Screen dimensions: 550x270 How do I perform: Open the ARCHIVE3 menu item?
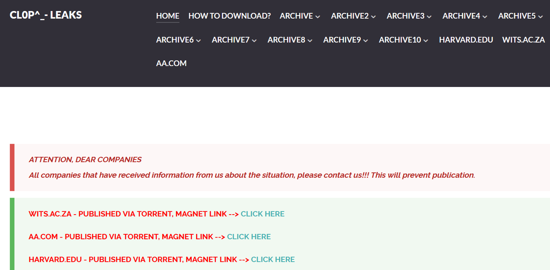click(406, 16)
